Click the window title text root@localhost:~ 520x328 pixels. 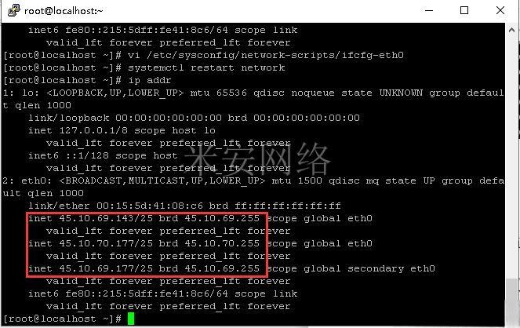click(64, 11)
